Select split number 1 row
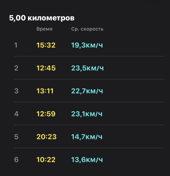This screenshot has height=176, width=170. pos(89,45)
